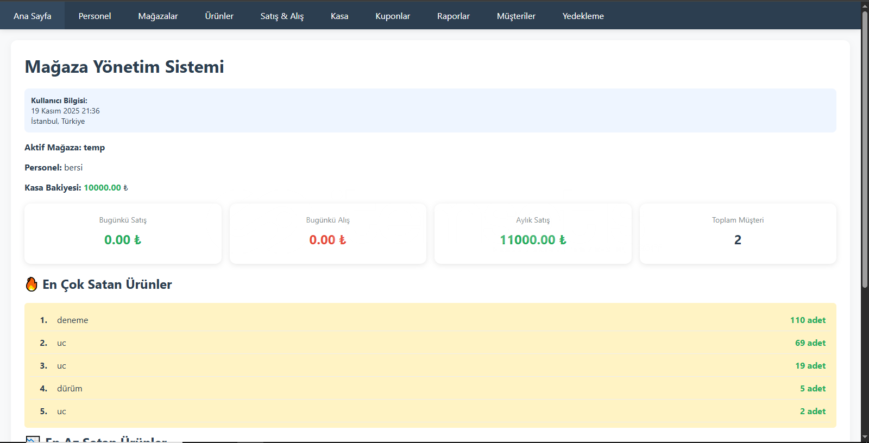Click the Bugünkü Satış stat card
This screenshot has height=443, width=869.
(123, 233)
